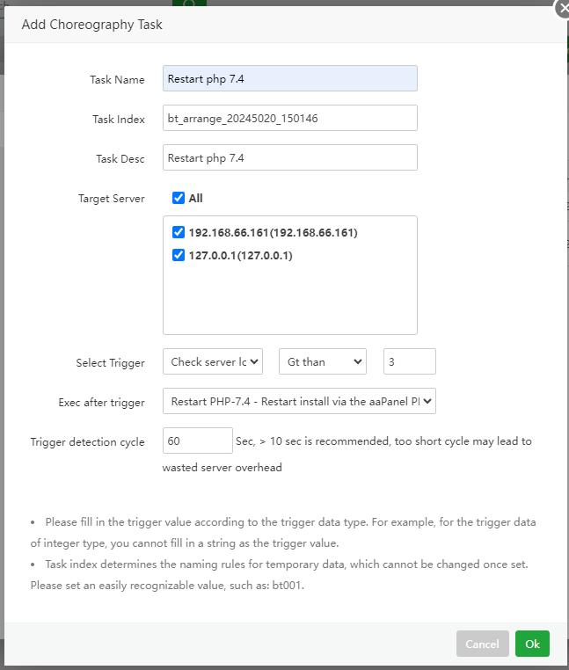Focus the Task Index text field
The height and width of the screenshot is (670, 569).
(289, 118)
